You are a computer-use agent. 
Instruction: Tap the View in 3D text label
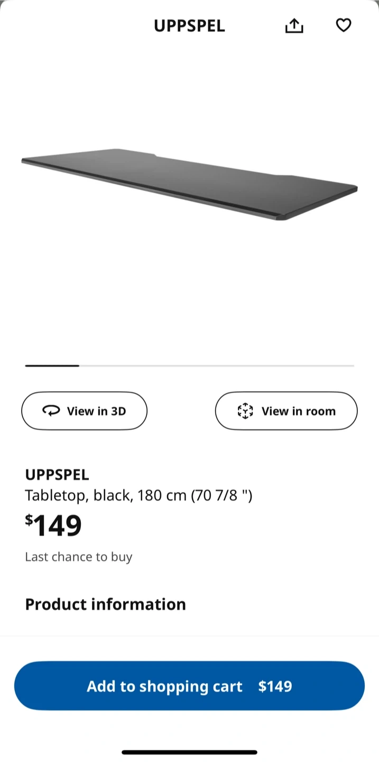pyautogui.click(x=96, y=411)
